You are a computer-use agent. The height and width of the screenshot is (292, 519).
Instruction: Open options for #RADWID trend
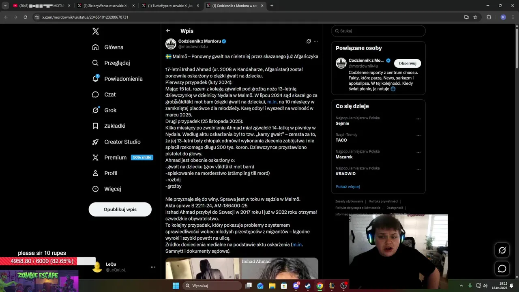pos(418,169)
